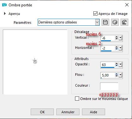Click the blue slider bar under Horizontal value
The image size is (132, 119).
pos(106,51)
